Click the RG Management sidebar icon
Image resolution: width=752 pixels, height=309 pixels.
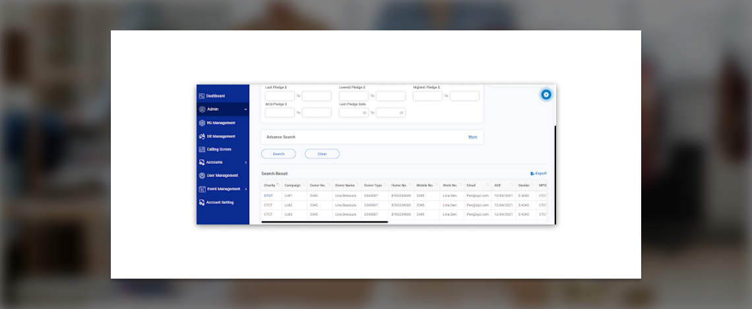(x=202, y=123)
